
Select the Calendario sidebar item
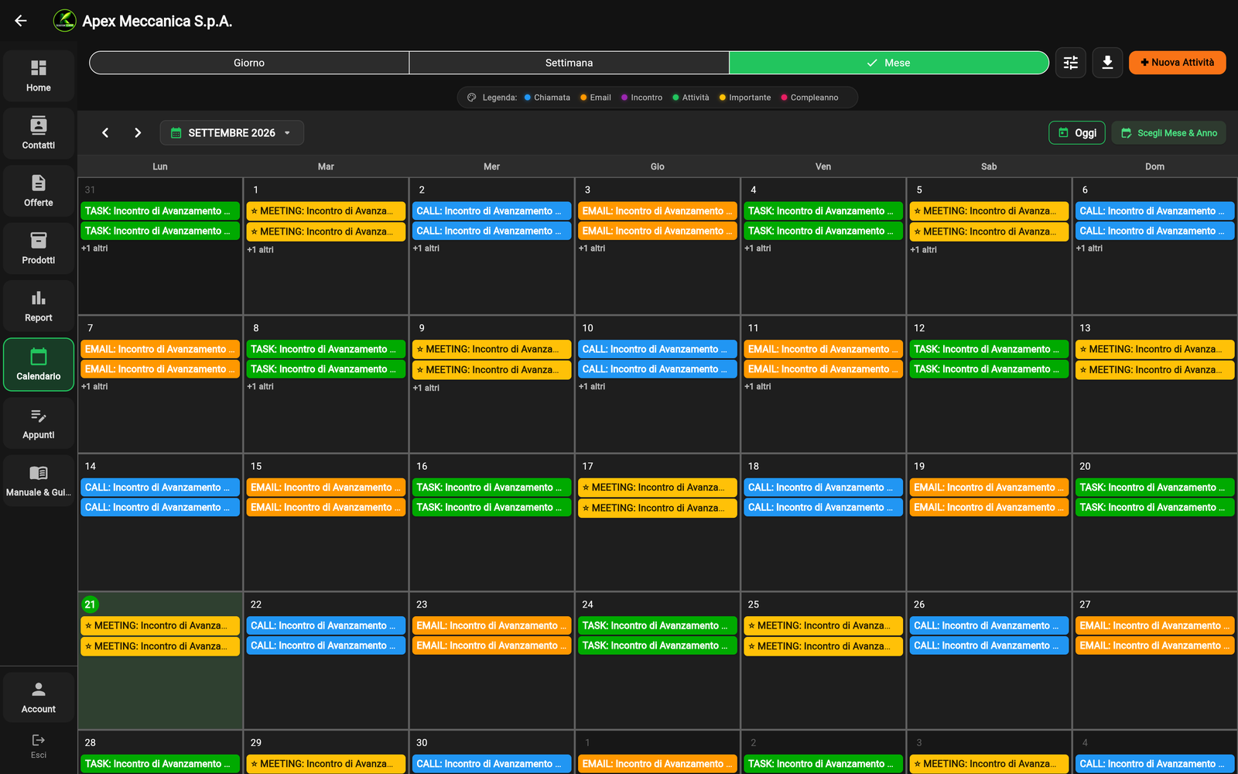click(39, 365)
